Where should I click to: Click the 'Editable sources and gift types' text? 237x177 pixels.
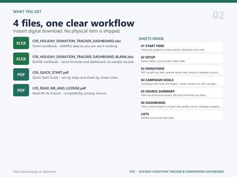click(x=158, y=118)
